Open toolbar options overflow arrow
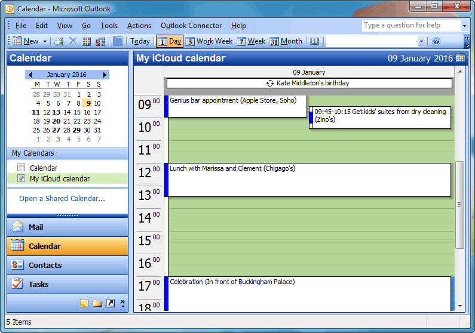The width and height of the screenshot is (475, 333). 467,41
